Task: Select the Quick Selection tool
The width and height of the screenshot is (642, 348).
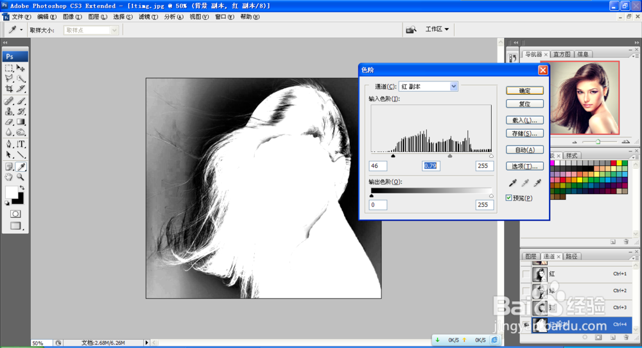Action: coord(21,79)
